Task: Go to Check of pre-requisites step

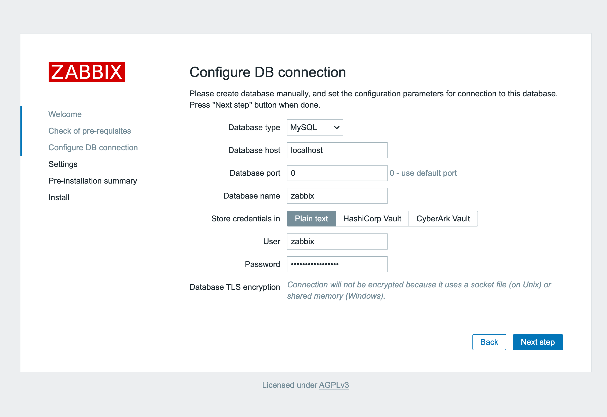Action: tap(90, 131)
